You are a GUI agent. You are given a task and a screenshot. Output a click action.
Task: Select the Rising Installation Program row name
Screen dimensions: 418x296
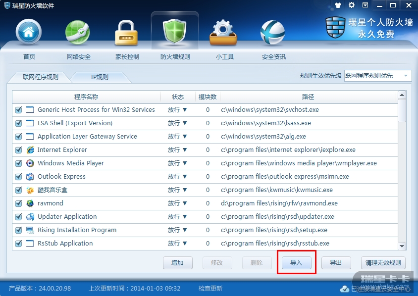coord(77,230)
